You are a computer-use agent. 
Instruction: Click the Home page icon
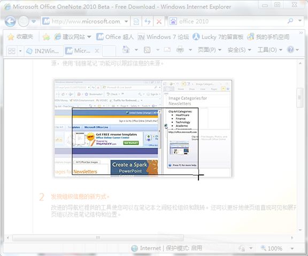pos(126,50)
